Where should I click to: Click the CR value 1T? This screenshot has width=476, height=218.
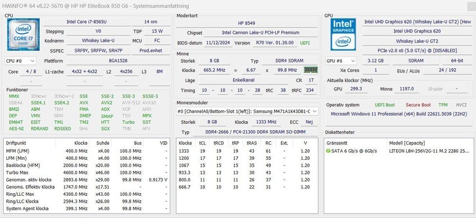(x=311, y=80)
